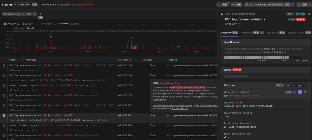Switch to the Resource tab
Screen dimensions: 312x140
coord(276,33)
